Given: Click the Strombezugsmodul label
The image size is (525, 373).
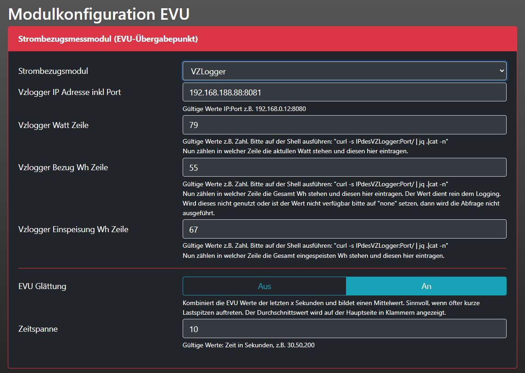Looking at the screenshot, I should [53, 71].
